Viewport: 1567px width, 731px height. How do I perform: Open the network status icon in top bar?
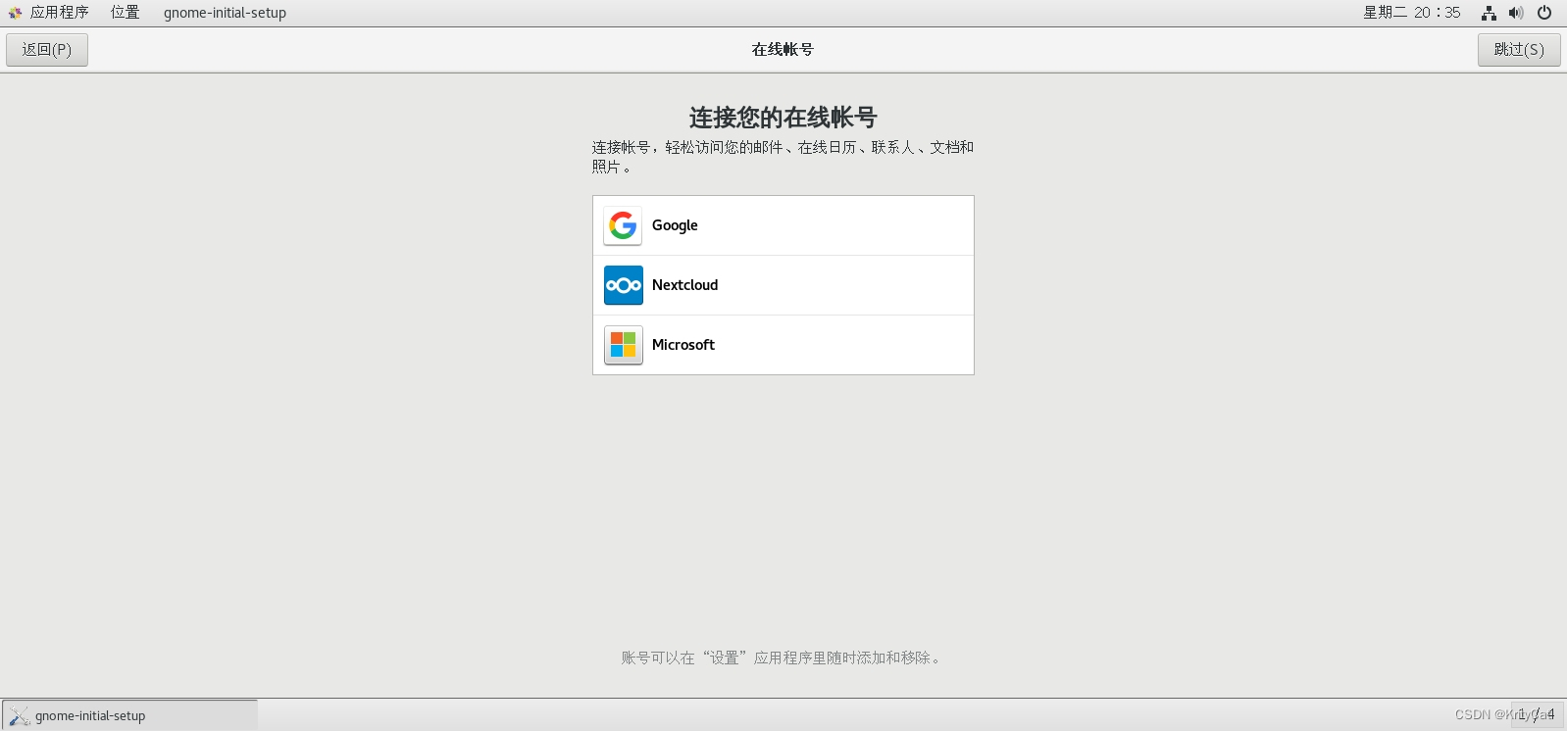click(1489, 13)
